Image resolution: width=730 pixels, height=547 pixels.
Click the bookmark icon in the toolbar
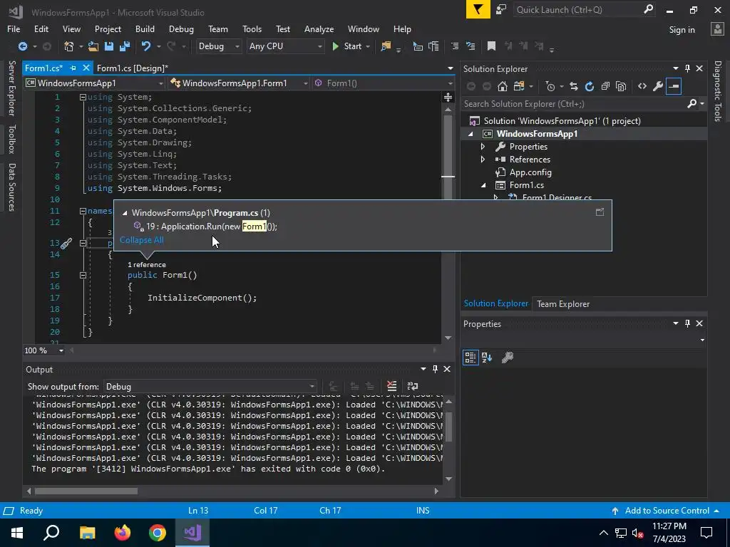coord(491,46)
